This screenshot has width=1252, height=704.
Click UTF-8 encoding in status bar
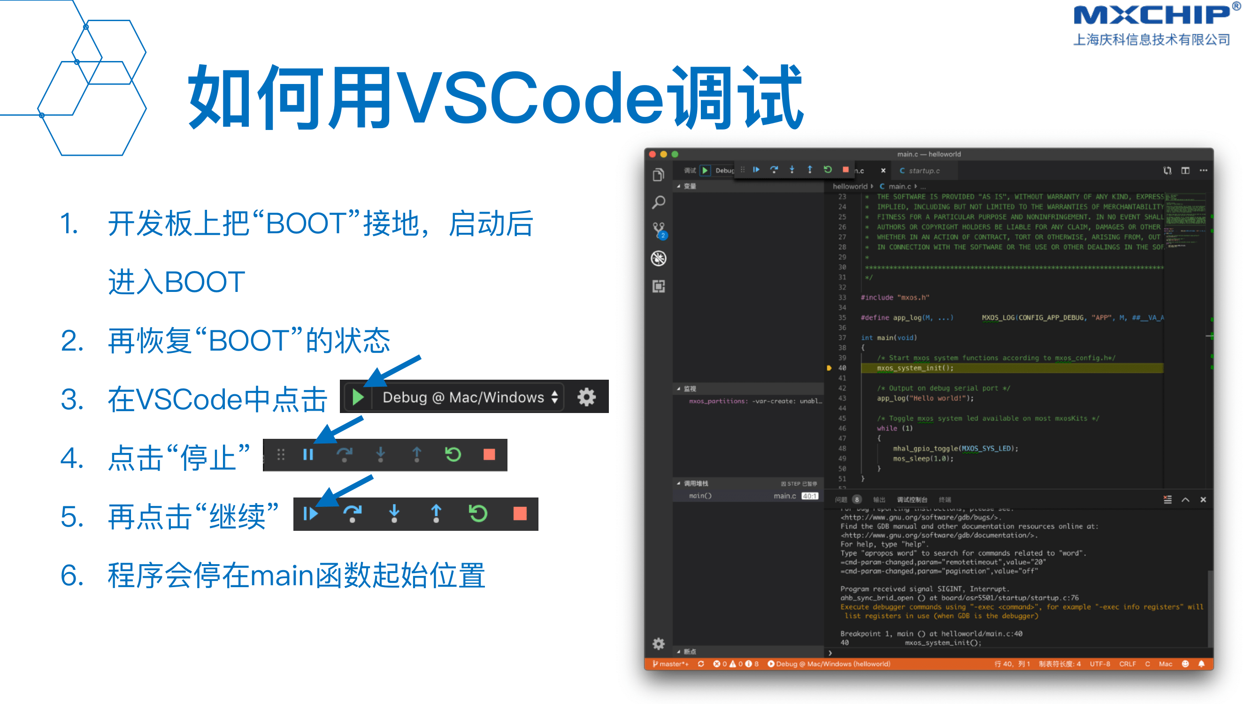1099,664
